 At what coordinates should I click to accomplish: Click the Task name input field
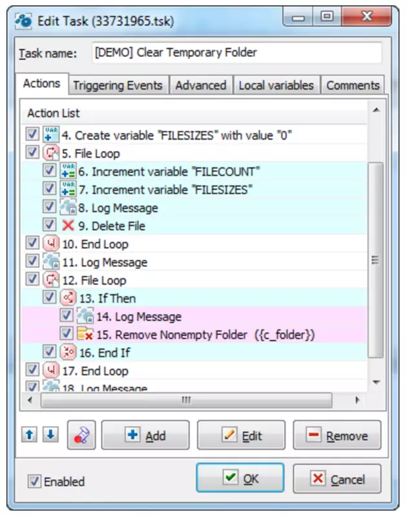tap(237, 52)
